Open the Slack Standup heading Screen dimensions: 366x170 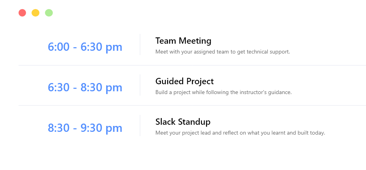pos(183,122)
